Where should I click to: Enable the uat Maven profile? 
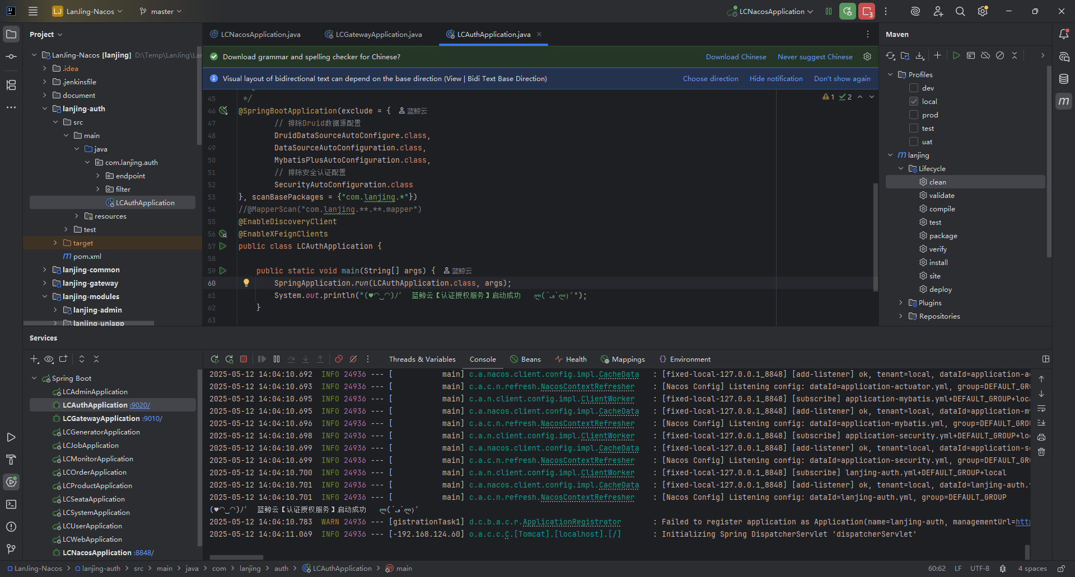tap(914, 141)
